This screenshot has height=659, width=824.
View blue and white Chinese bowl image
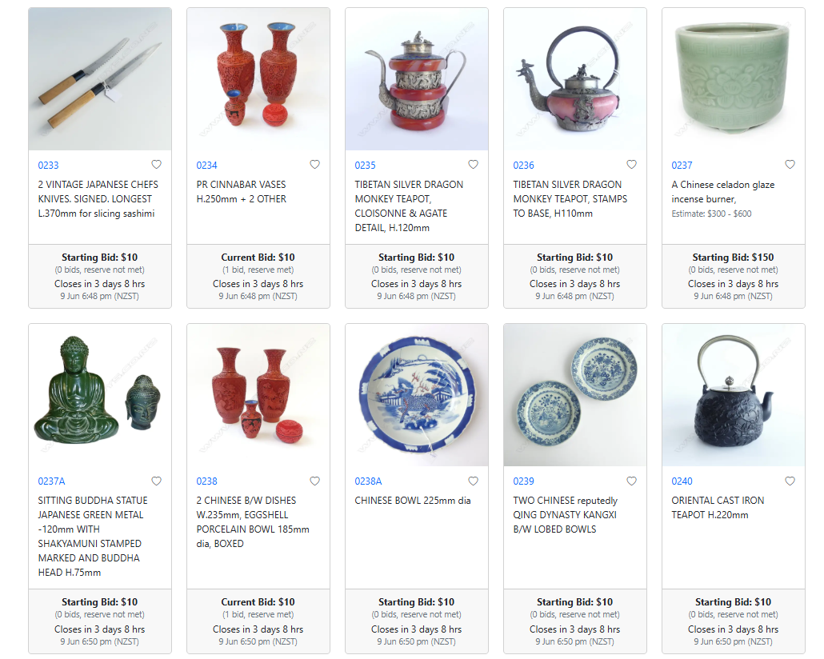pos(417,394)
